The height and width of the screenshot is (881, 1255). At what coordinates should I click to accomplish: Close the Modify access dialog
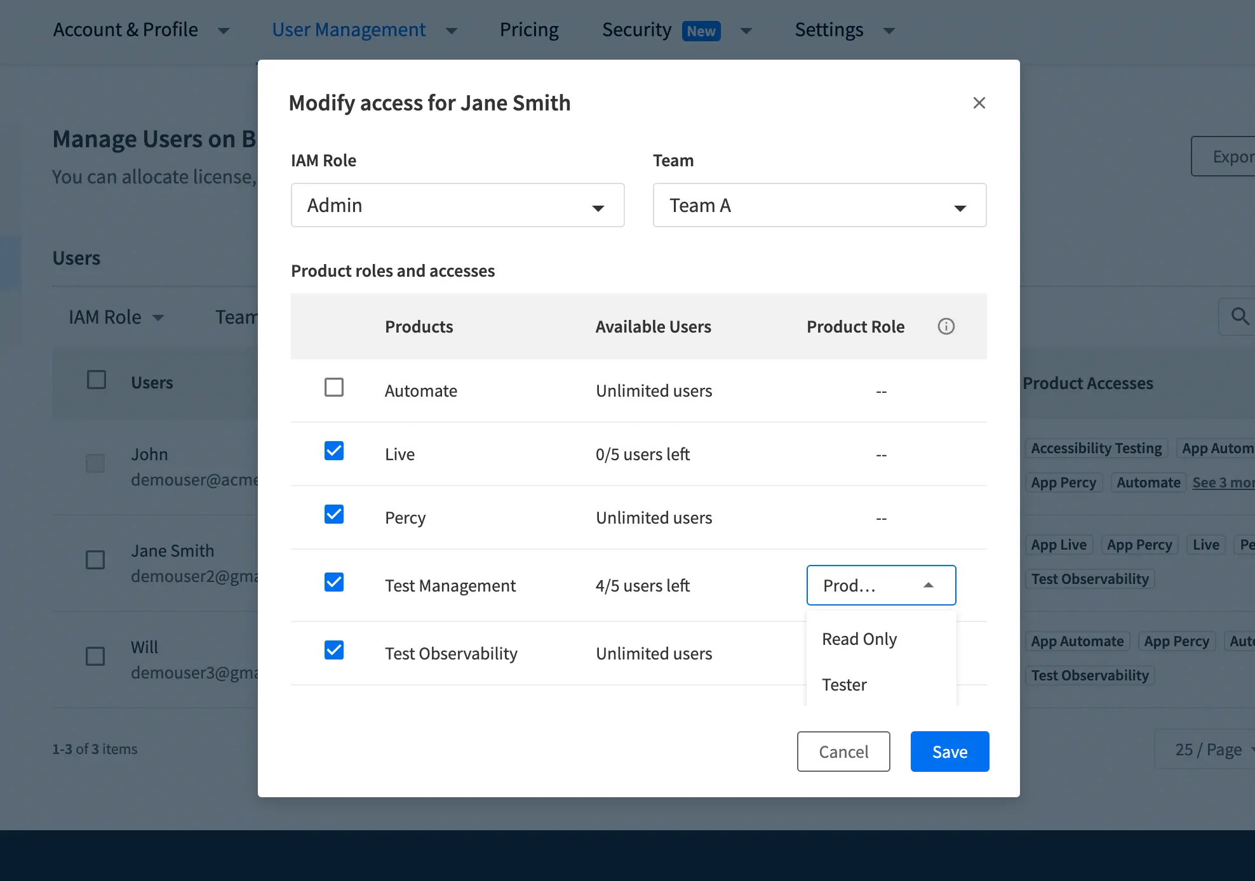point(979,103)
